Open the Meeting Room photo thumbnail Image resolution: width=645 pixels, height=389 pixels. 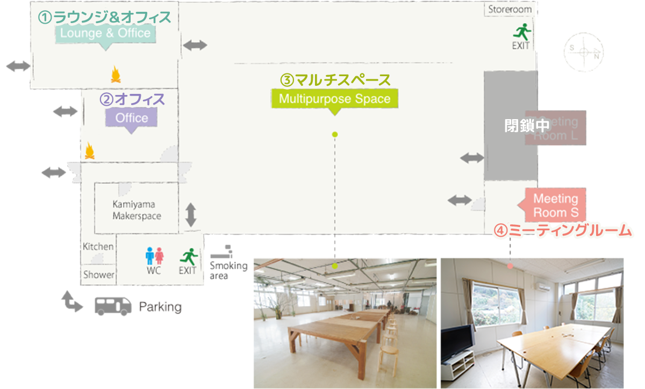532,323
